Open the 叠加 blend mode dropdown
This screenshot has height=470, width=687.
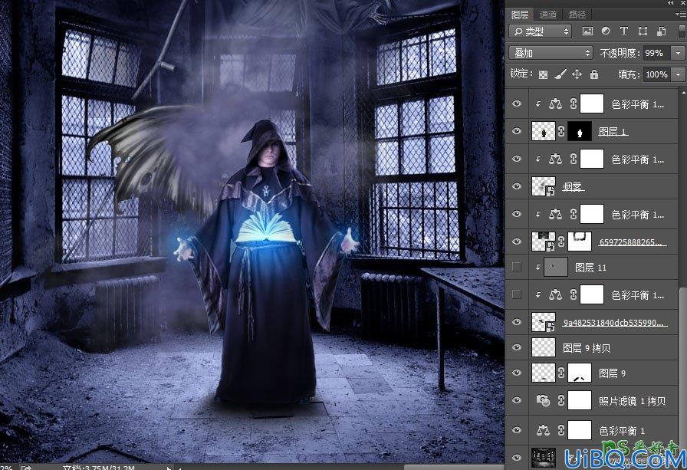point(551,53)
